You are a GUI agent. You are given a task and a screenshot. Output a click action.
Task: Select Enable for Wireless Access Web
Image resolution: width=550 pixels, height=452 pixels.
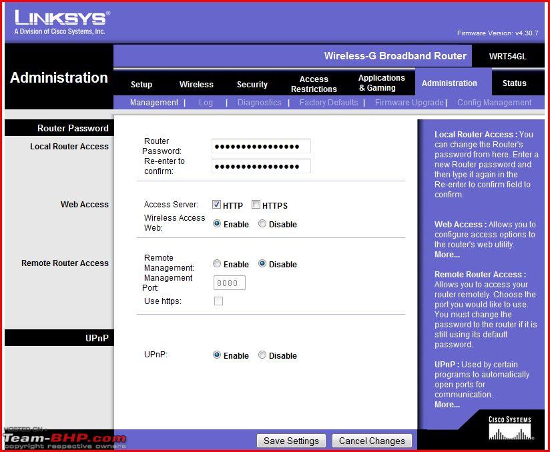point(217,223)
